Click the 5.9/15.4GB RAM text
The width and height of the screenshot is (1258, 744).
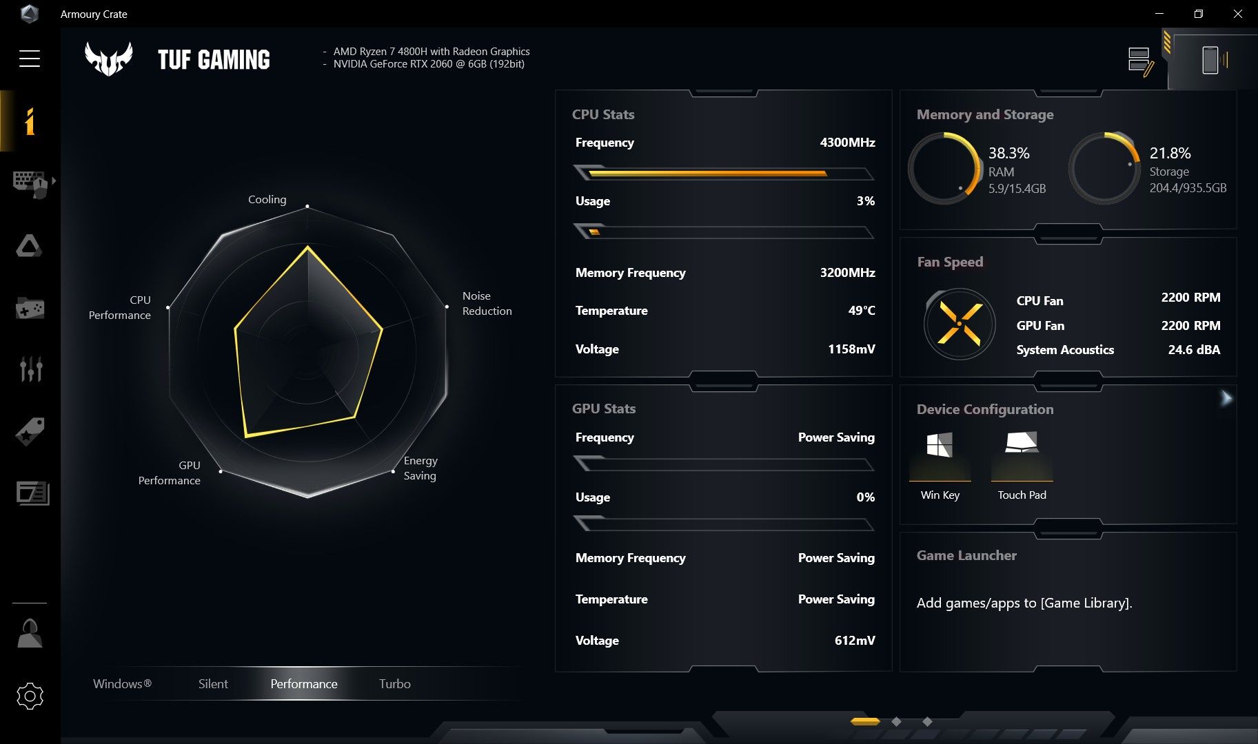coord(1017,189)
